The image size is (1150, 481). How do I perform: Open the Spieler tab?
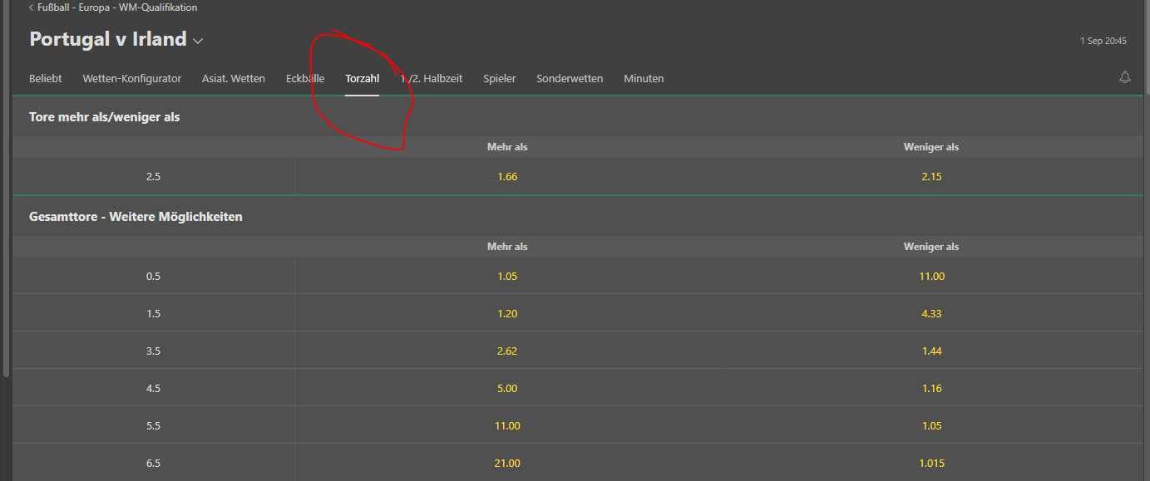pos(499,79)
